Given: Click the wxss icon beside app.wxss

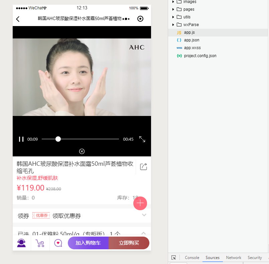Looking at the screenshot, I should (179, 48).
